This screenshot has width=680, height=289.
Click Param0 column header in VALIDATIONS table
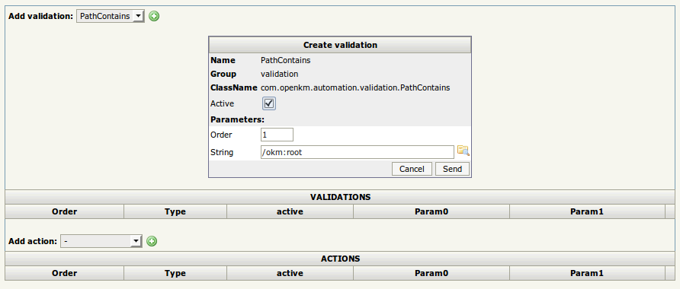(x=431, y=211)
